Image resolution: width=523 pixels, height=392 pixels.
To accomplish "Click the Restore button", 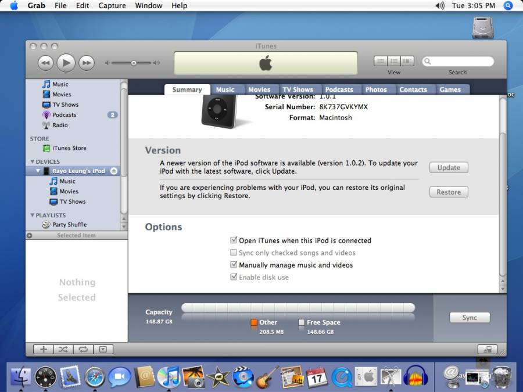I will click(x=449, y=192).
